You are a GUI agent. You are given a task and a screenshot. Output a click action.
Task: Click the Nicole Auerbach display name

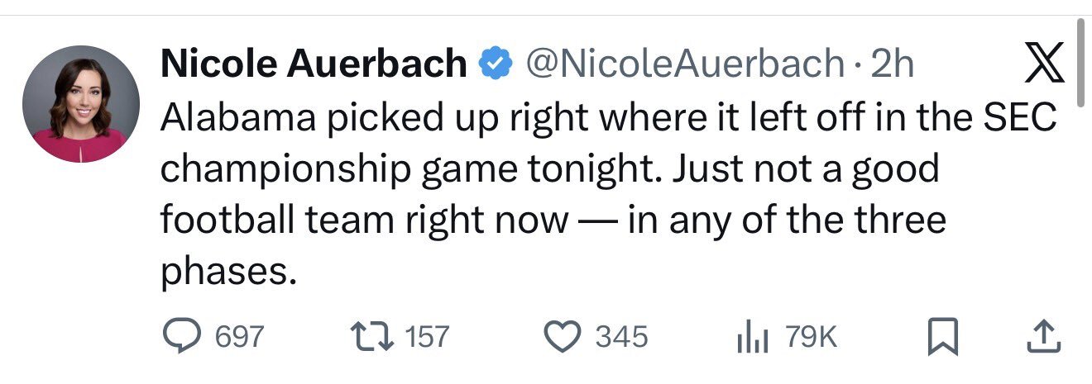(x=314, y=64)
